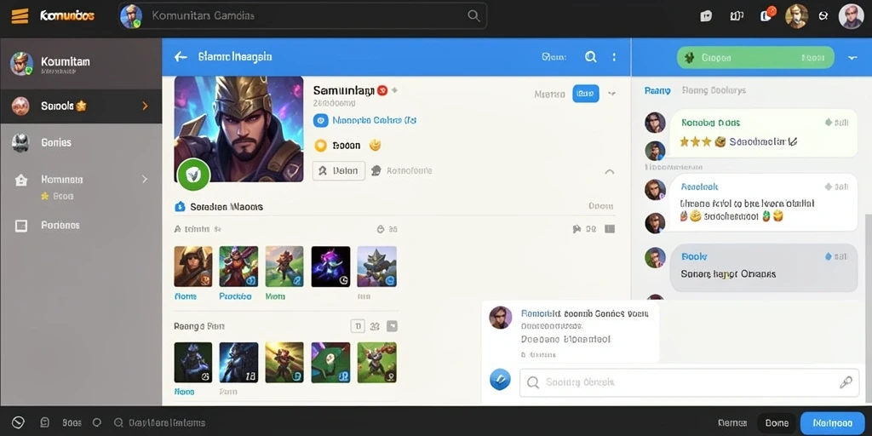Click the green Gropos pill button
Screen dimensions: 872x436
click(755, 57)
